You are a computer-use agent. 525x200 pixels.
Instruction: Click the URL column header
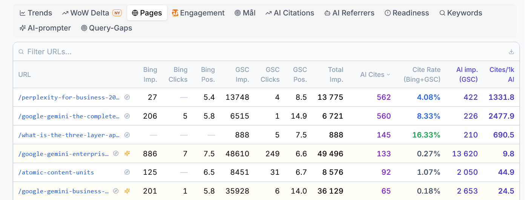[25, 75]
